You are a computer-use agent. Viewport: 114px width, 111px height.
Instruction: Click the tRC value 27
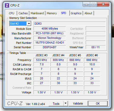(x=42, y=83)
